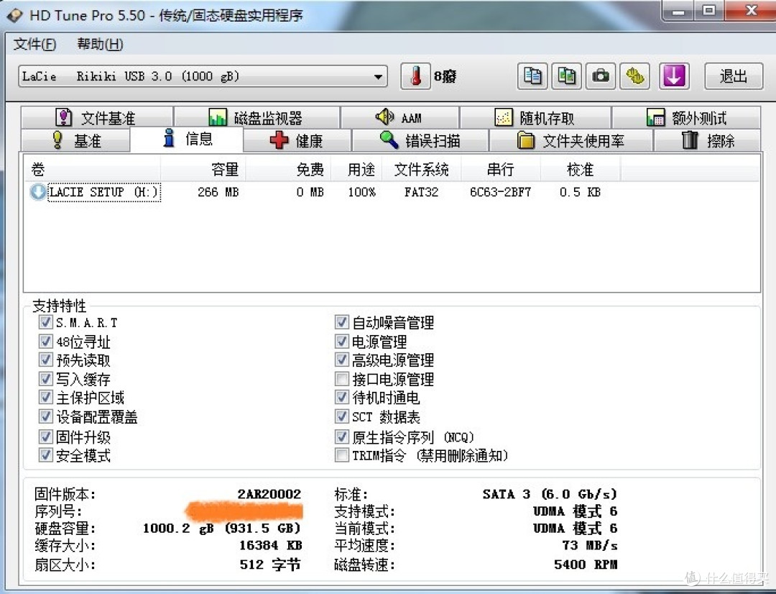Select the 信息 tab
Screen dimensions: 776x594
(187, 139)
